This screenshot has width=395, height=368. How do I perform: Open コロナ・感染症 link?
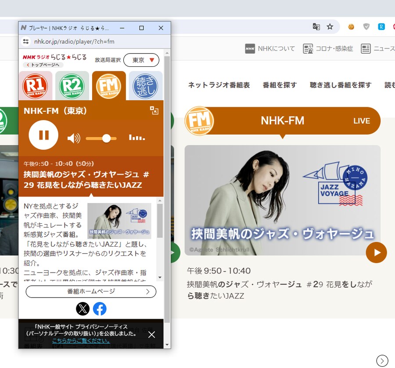coord(328,48)
